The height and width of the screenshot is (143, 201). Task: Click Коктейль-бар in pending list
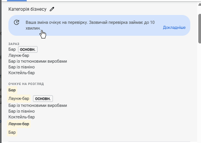21,117
